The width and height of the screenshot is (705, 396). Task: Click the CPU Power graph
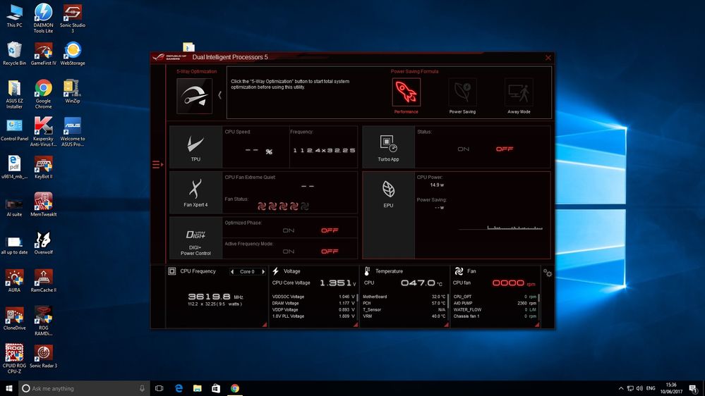coord(500,228)
